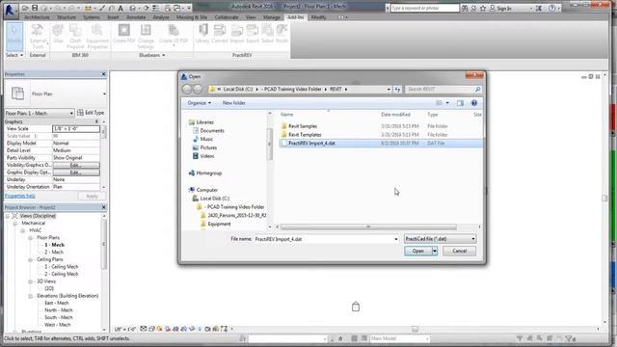Switch to the Architecture ribbon tab
Viewport: 617px width, 347px height.
37,17
